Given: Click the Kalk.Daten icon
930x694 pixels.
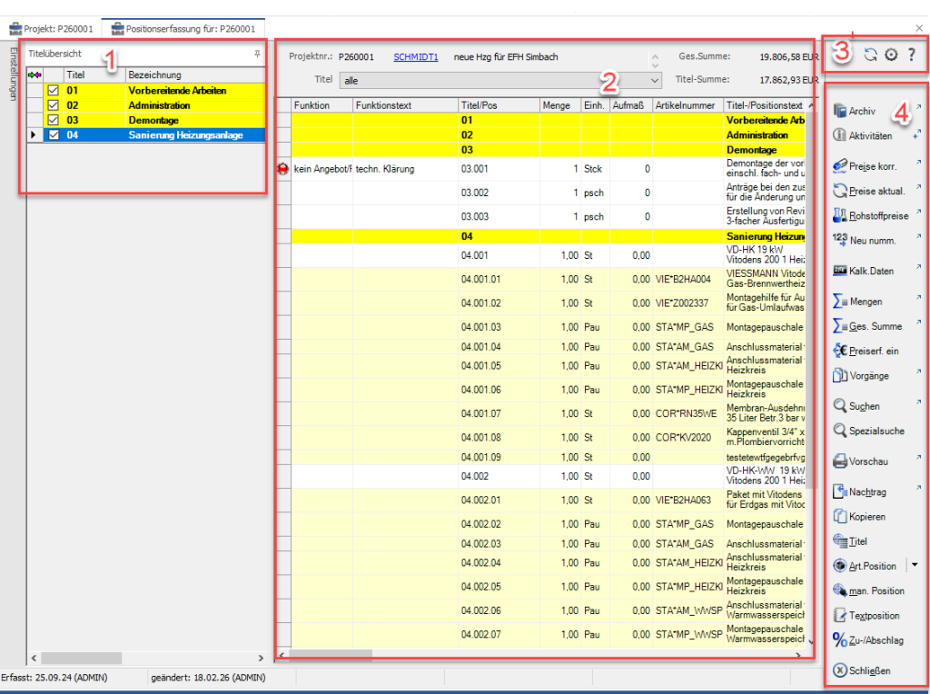Looking at the screenshot, I should coord(840,271).
